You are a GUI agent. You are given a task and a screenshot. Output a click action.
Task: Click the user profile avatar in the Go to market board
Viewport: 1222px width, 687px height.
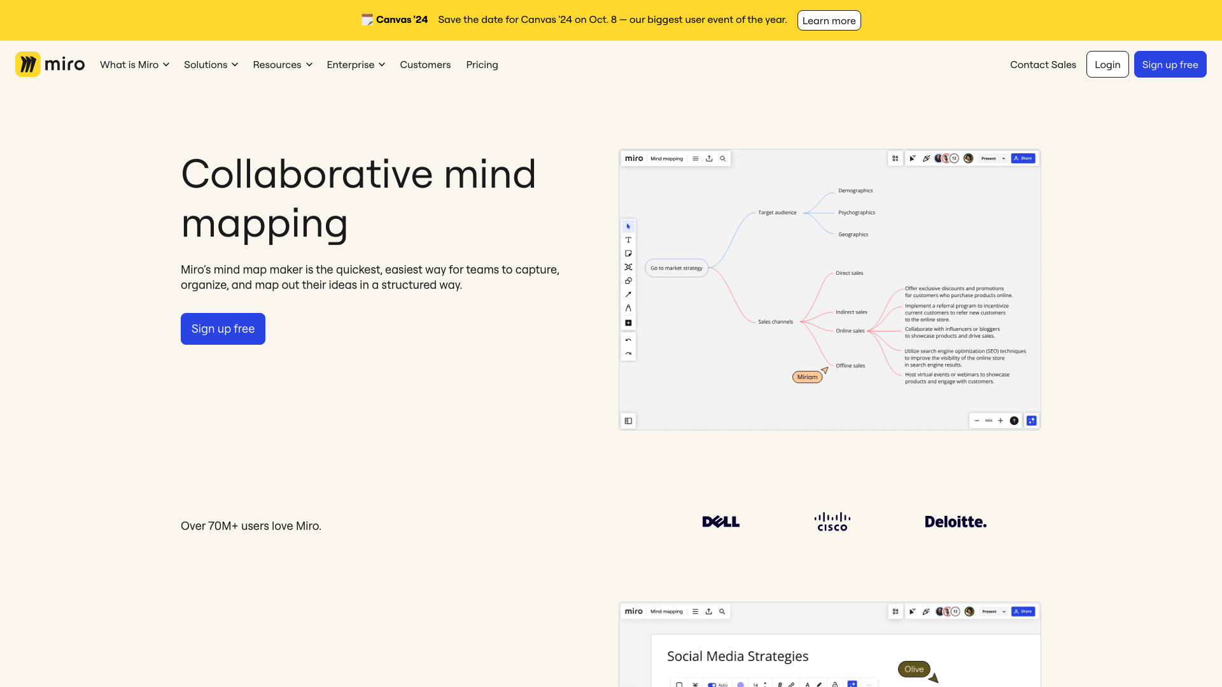pyautogui.click(x=969, y=158)
